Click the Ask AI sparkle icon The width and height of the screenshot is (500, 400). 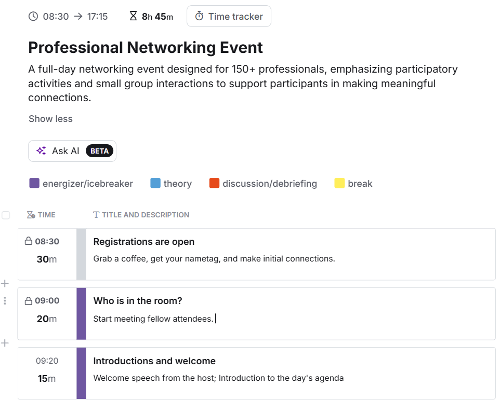click(41, 151)
